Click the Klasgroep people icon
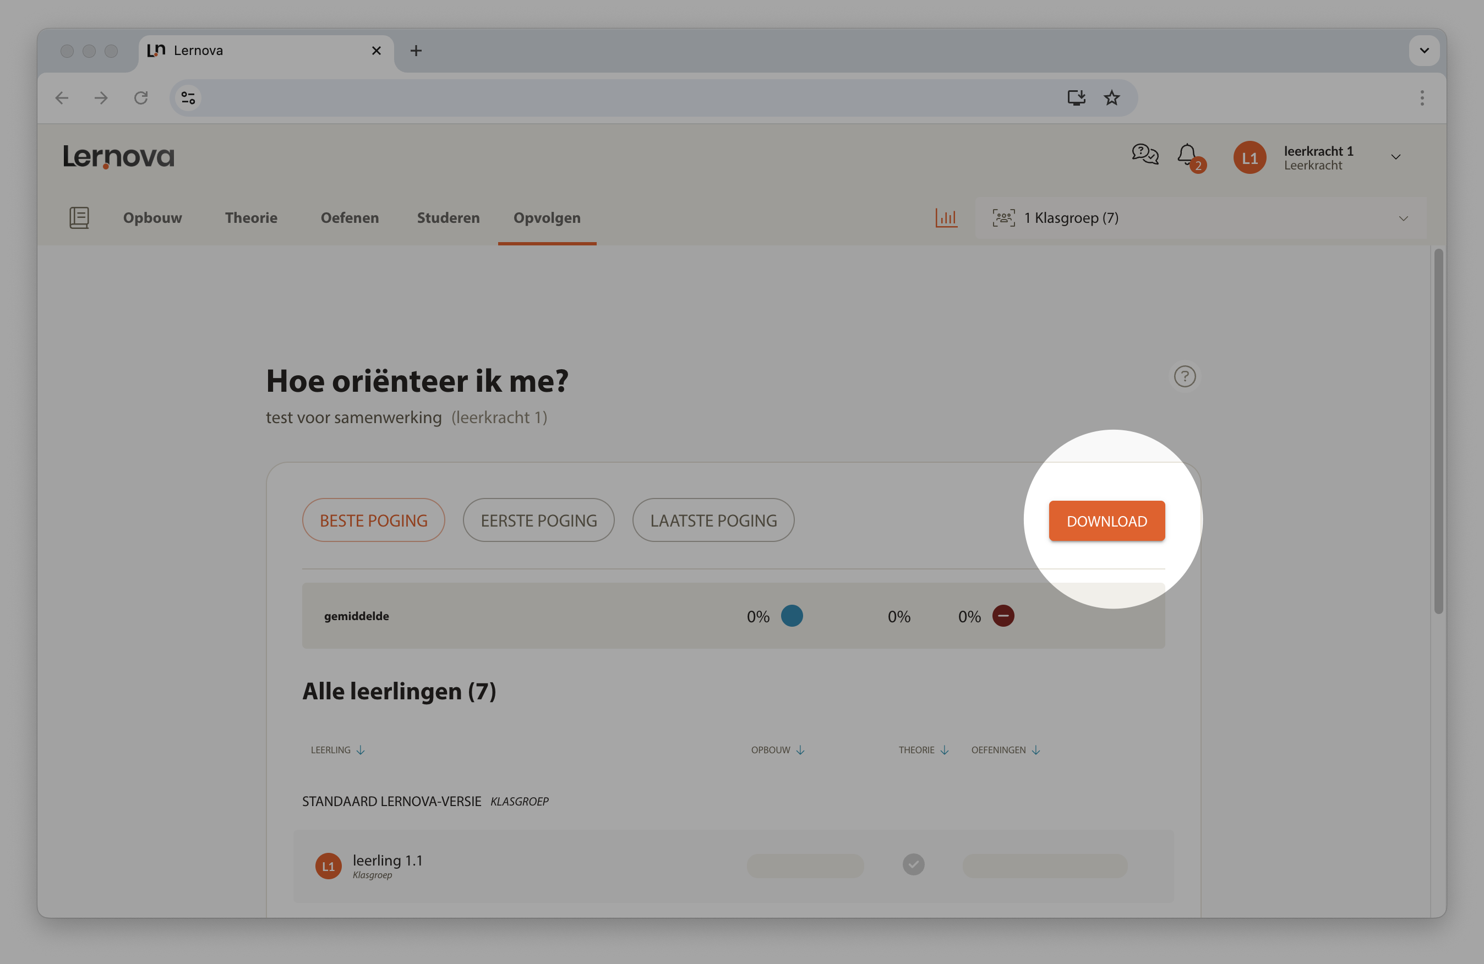 (1003, 217)
